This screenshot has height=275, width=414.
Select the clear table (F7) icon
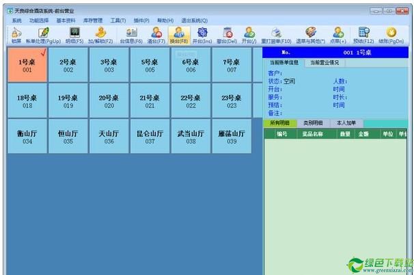point(156,33)
